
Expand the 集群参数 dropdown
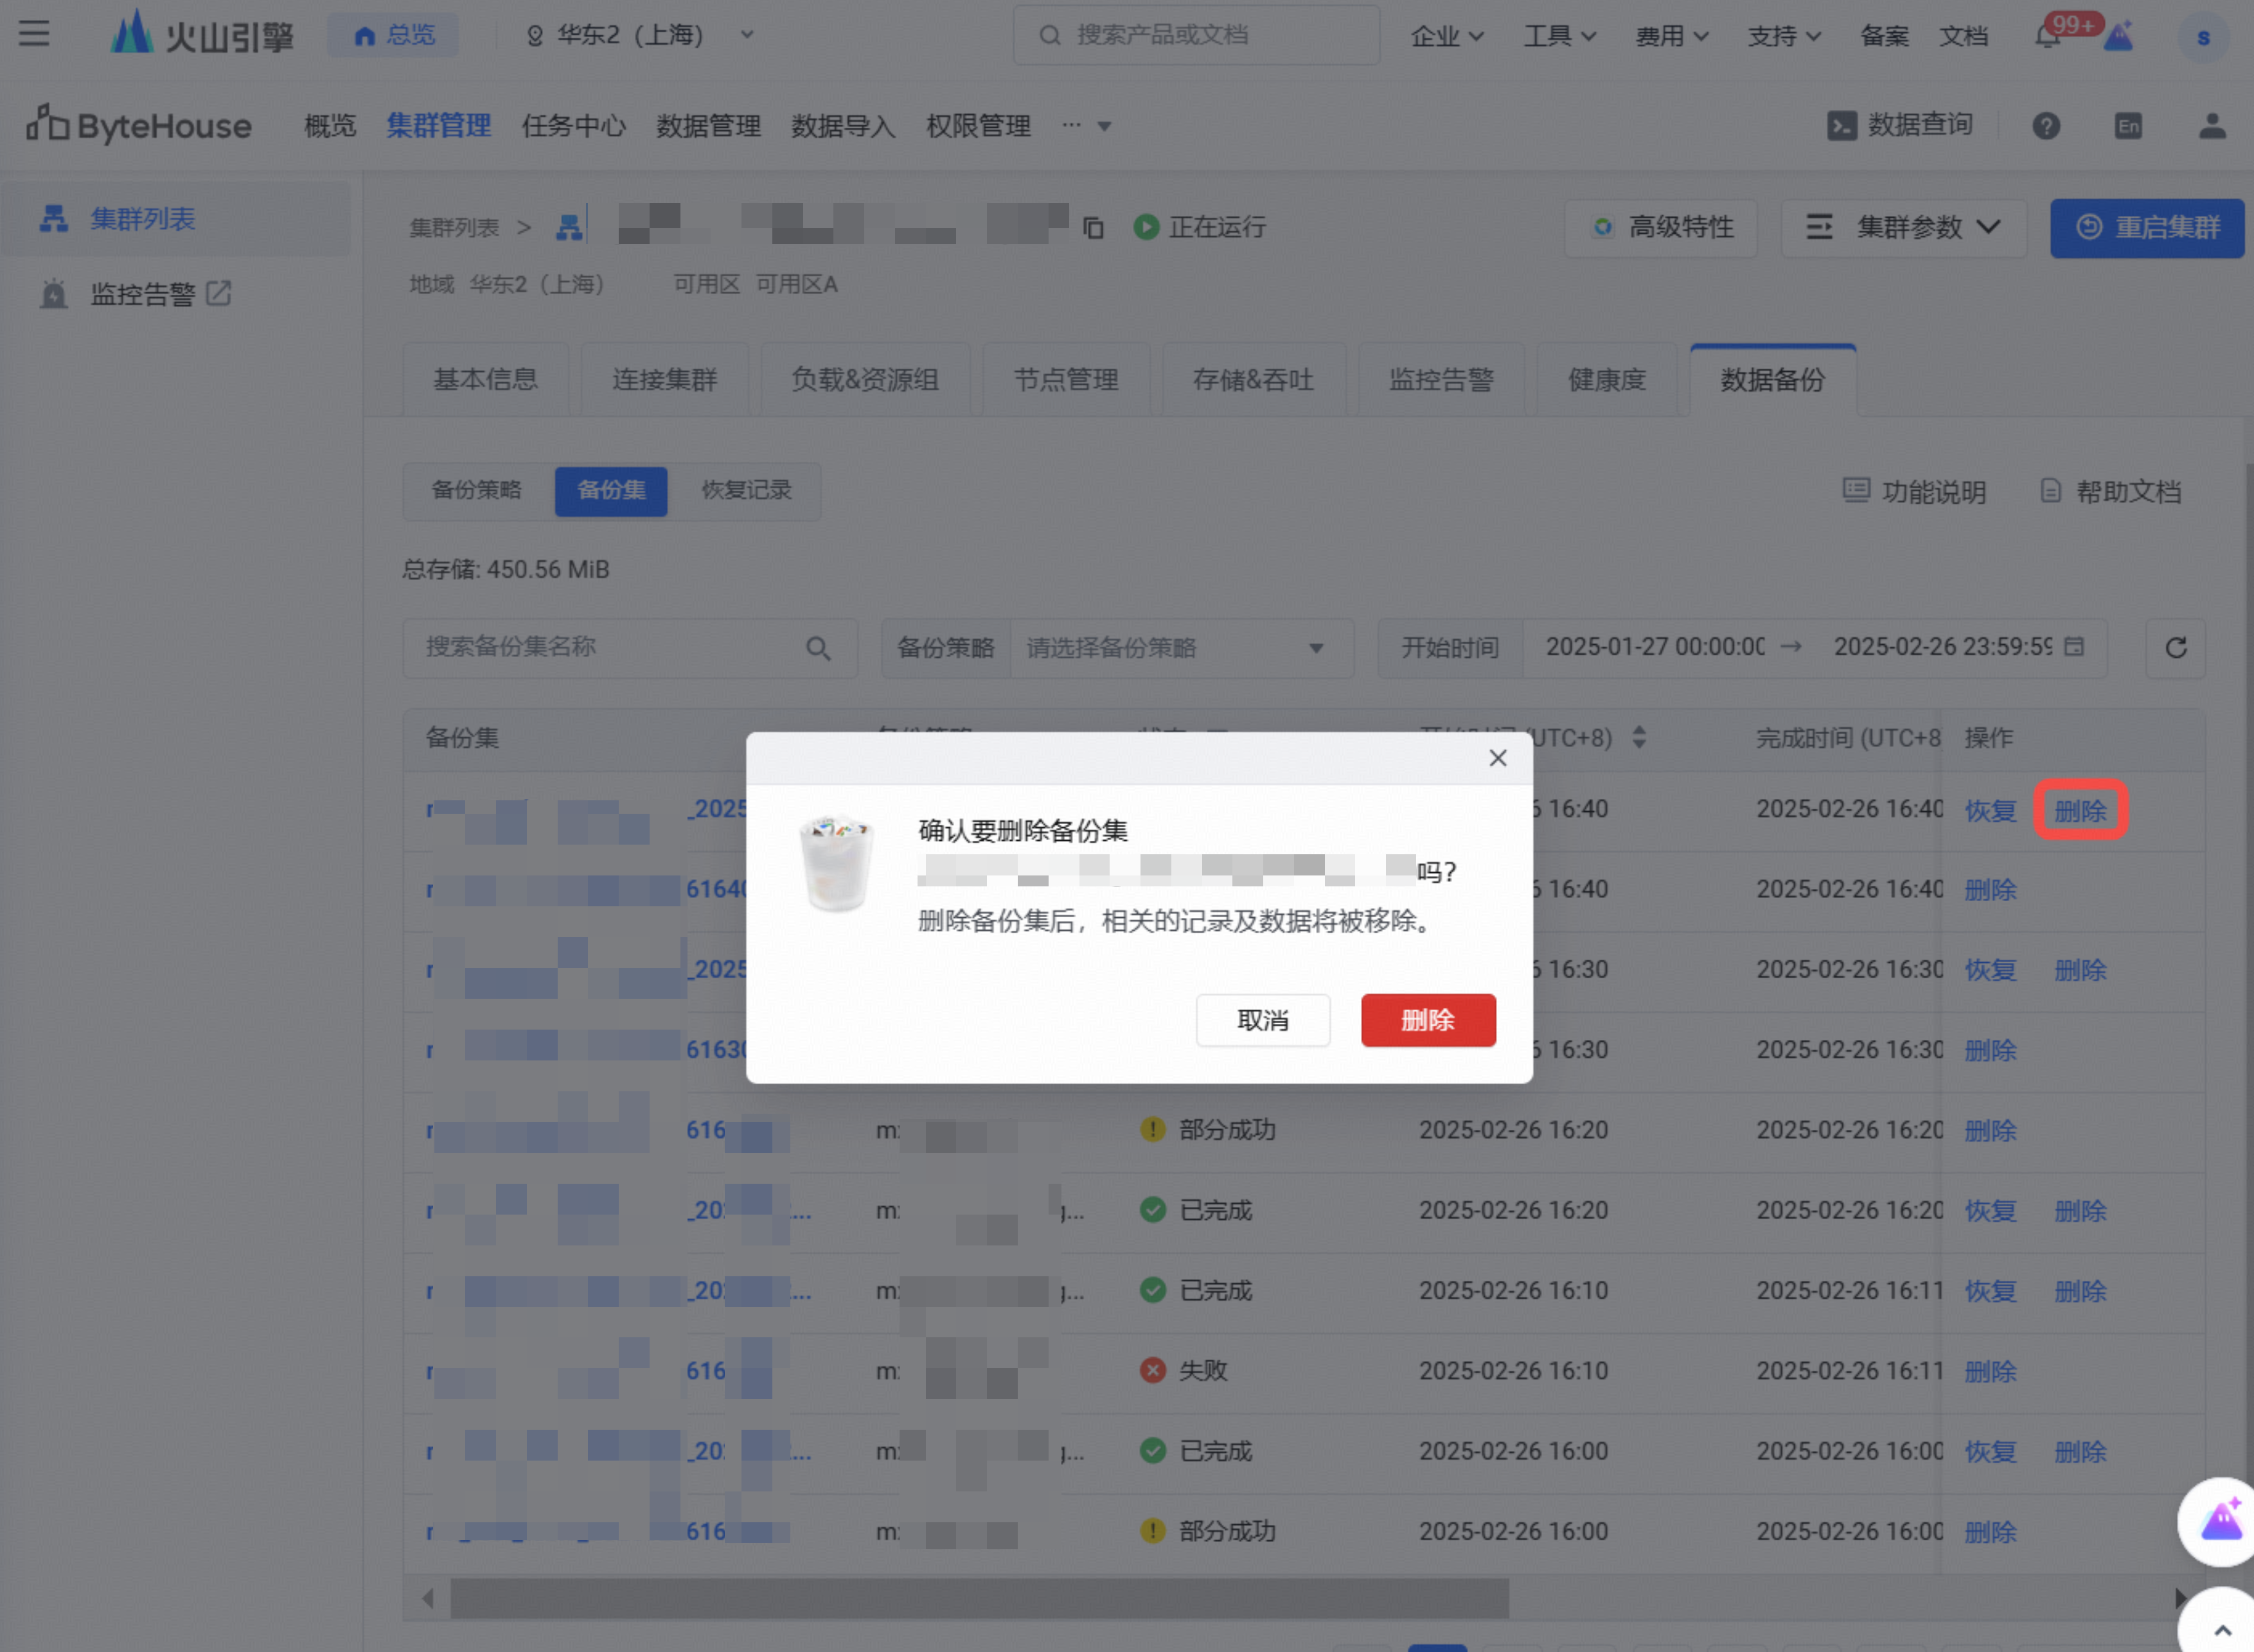(1903, 228)
